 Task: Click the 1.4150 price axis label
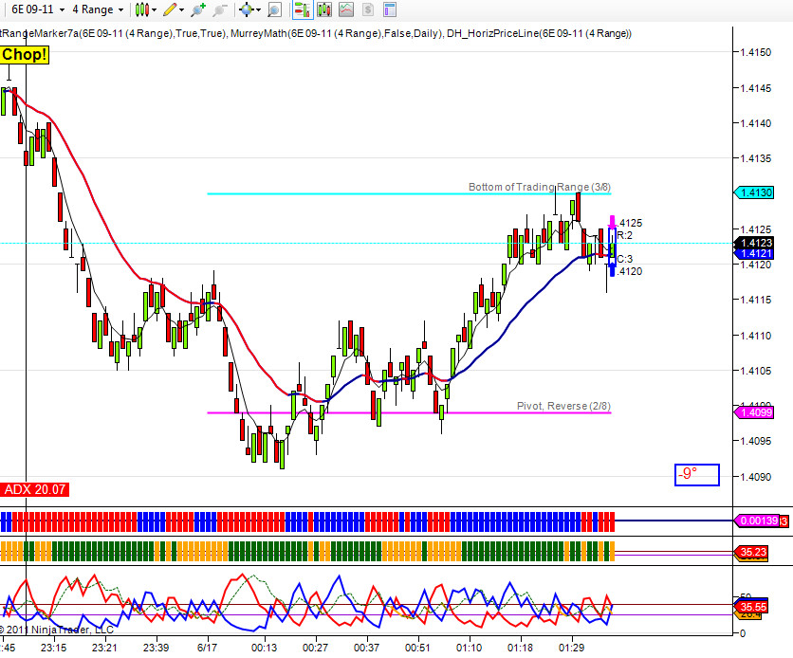(x=756, y=52)
